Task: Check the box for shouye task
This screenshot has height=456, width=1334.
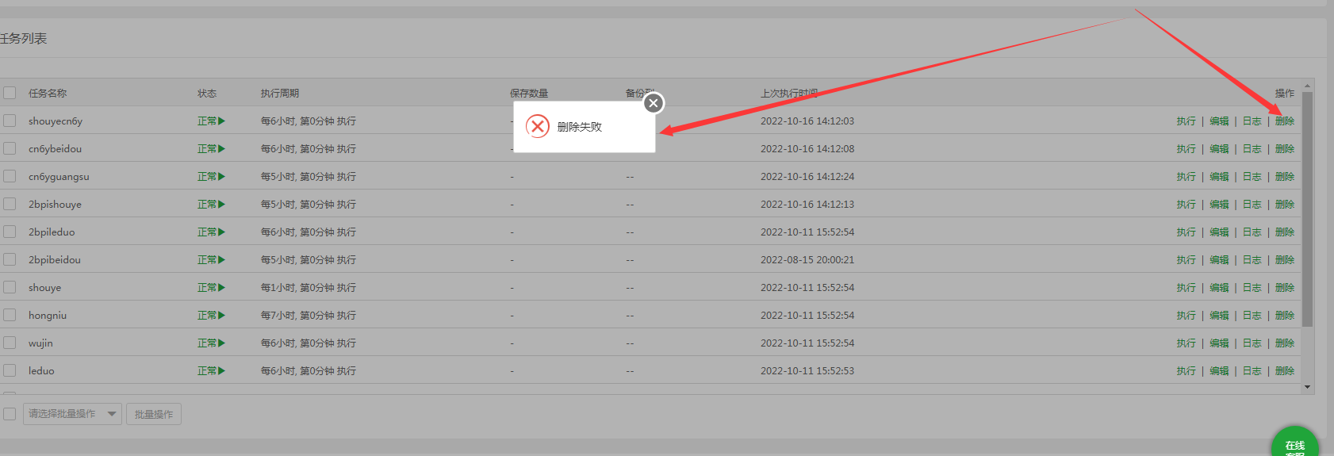Action: (10, 287)
